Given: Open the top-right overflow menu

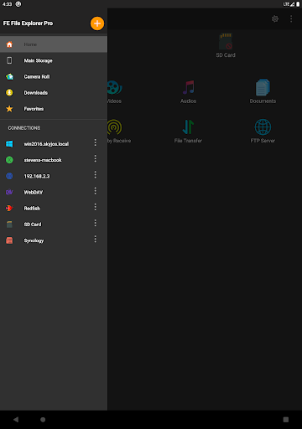Looking at the screenshot, I should (291, 18).
